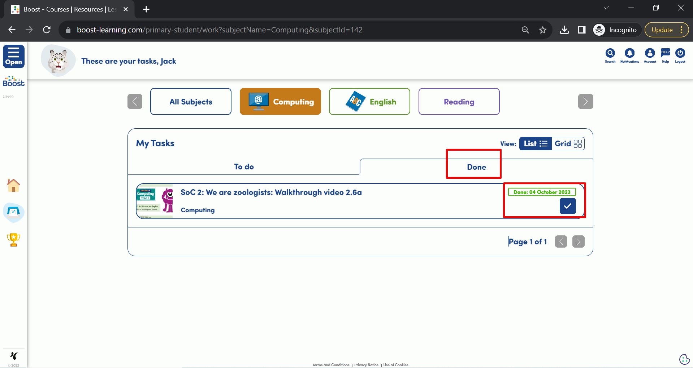Open the Boost sidebar menu
693x368 pixels.
click(14, 56)
